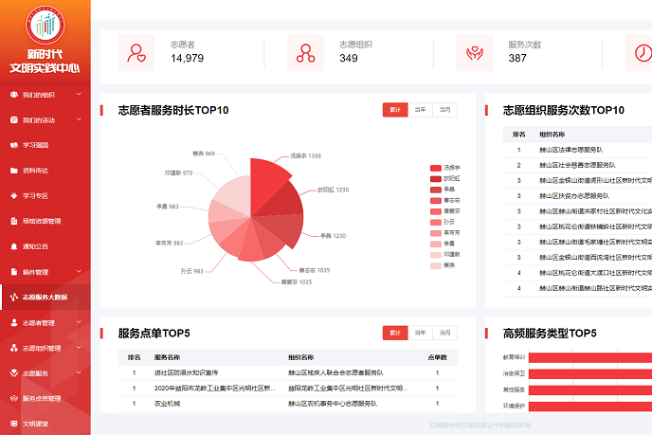Click the 服务次数 hands-heart stat icon

(475, 53)
